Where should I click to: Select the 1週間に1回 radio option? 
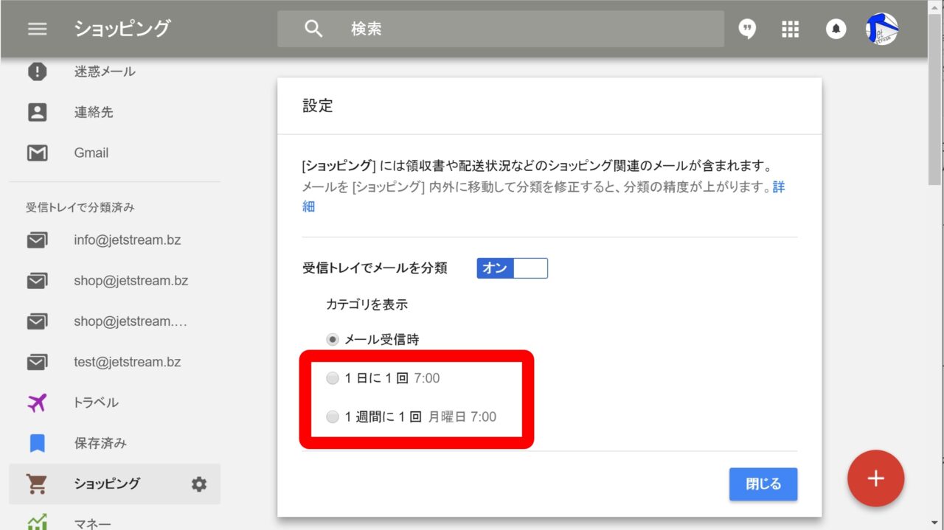(x=333, y=417)
